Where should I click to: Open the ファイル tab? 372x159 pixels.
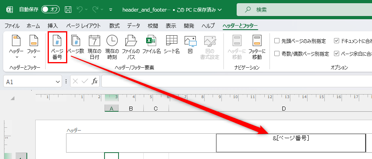click(12, 26)
